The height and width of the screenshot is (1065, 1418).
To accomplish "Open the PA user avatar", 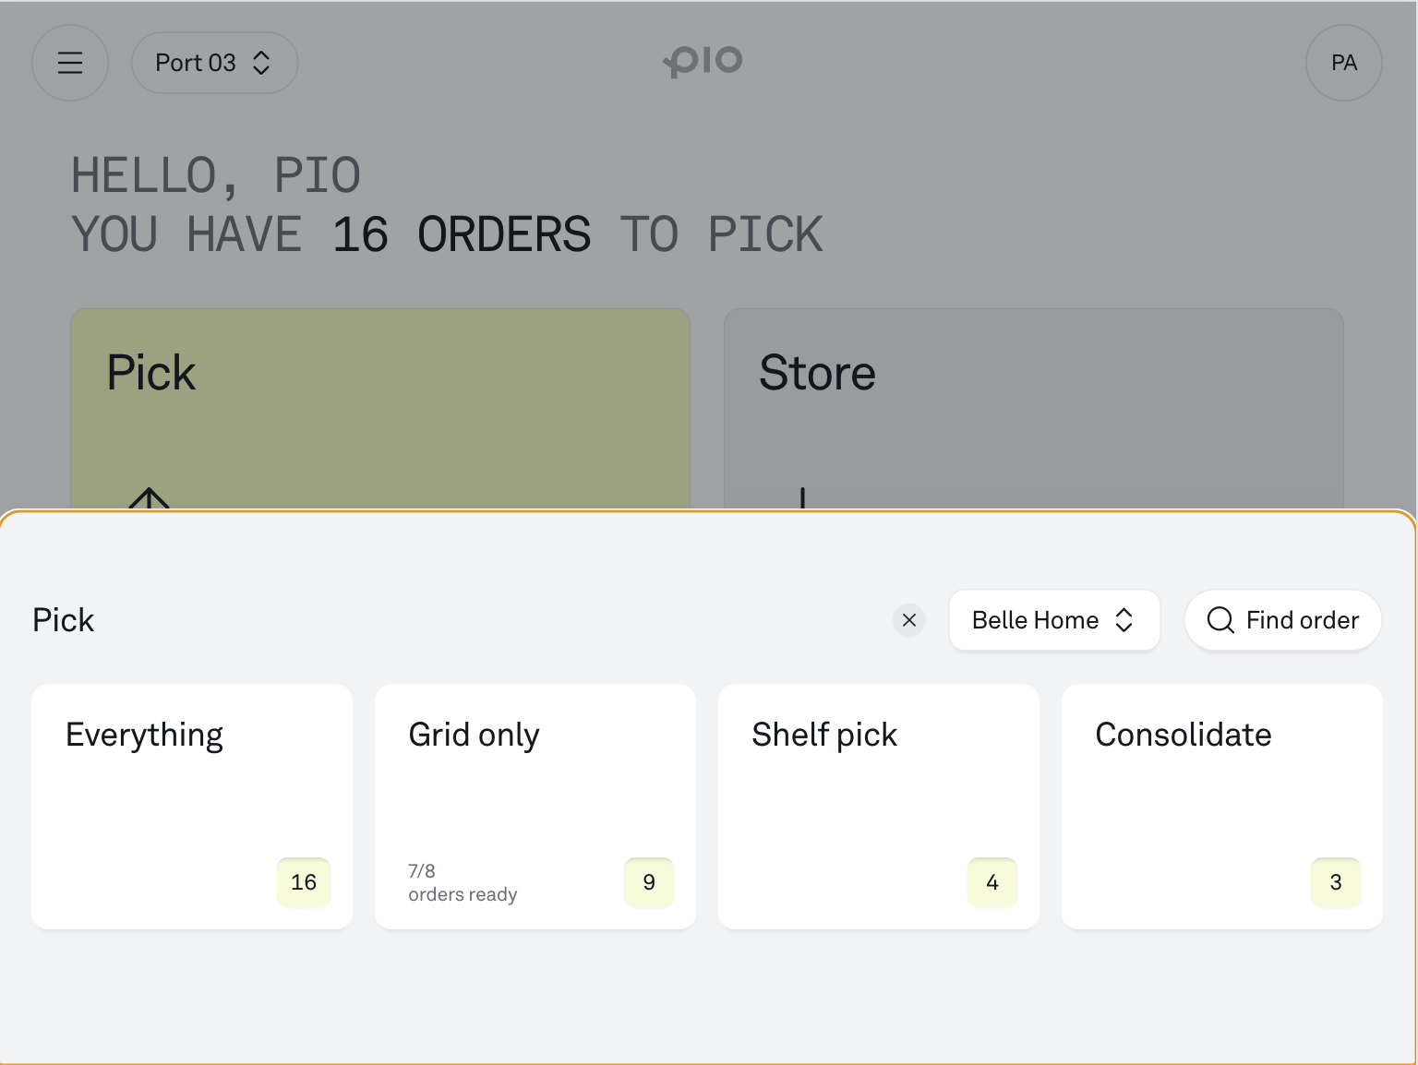I will 1343,63.
